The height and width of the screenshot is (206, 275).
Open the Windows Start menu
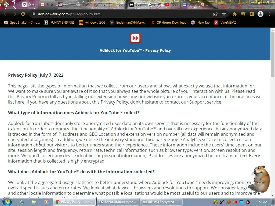[7, 202]
